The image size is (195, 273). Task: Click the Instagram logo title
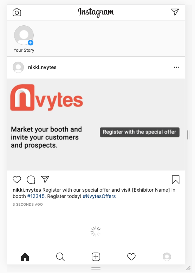[x=96, y=12]
